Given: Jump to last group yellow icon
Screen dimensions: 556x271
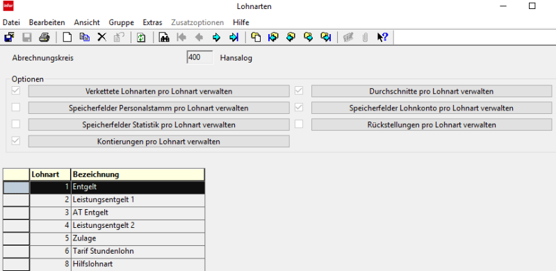Looking at the screenshot, I should pyautogui.click(x=326, y=38).
